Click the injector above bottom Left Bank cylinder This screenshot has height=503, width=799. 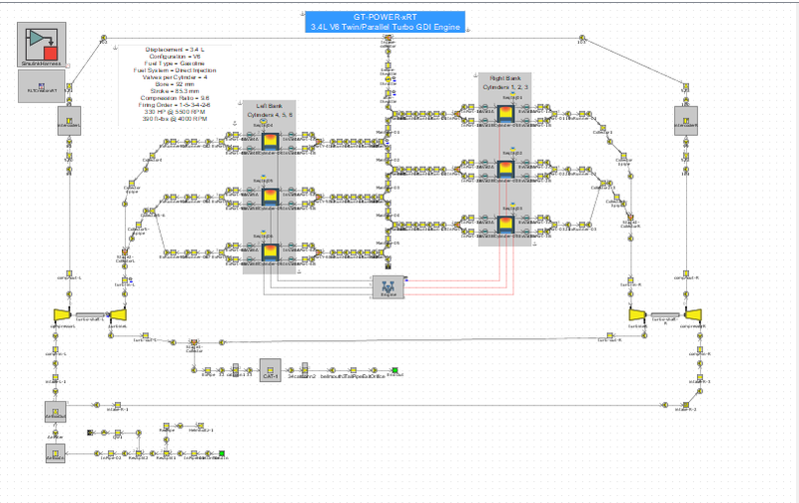(x=264, y=233)
